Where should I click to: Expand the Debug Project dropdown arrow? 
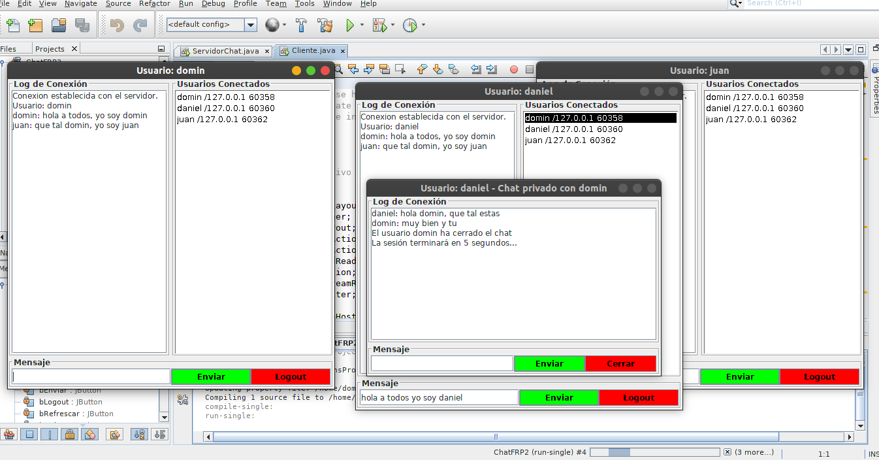click(392, 25)
